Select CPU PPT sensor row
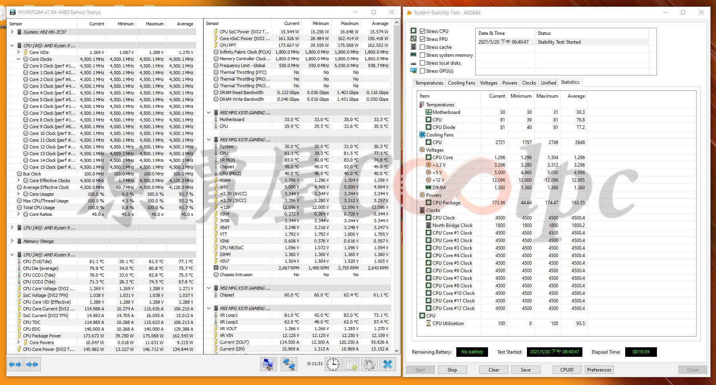This screenshot has width=716, height=385. click(x=298, y=45)
